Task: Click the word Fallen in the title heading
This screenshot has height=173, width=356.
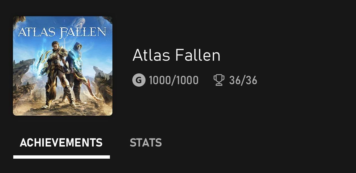Action: [x=198, y=55]
